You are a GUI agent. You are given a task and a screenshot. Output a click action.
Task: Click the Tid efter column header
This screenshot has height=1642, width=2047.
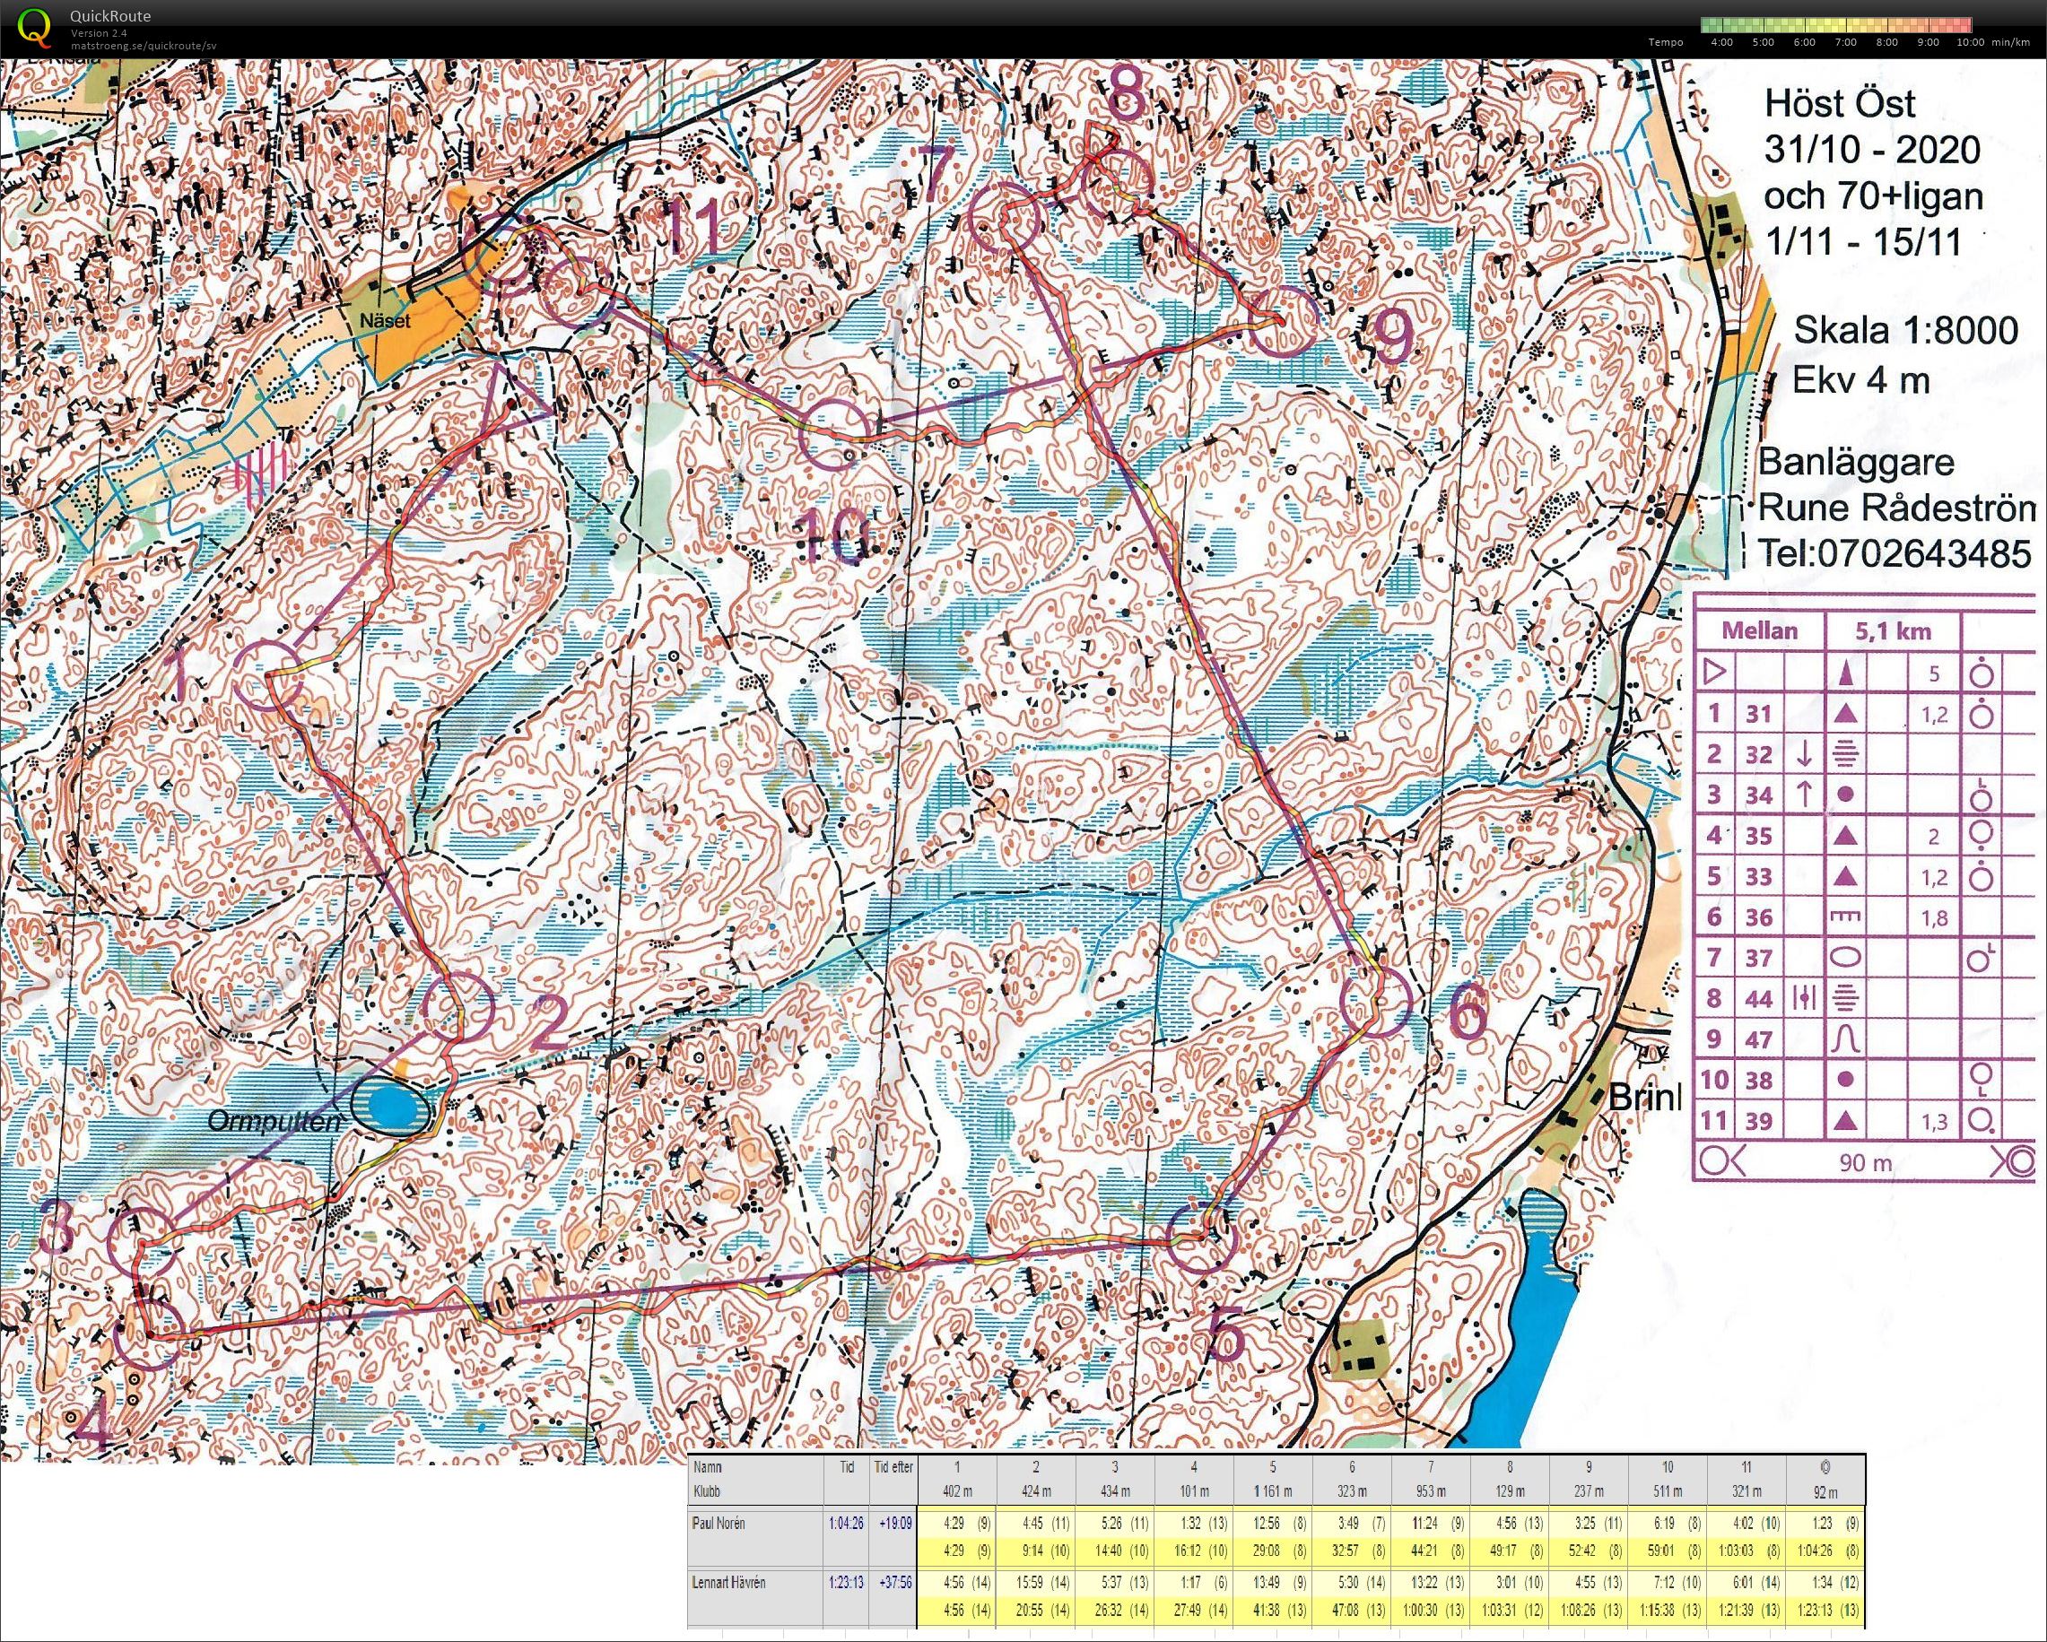(893, 1467)
